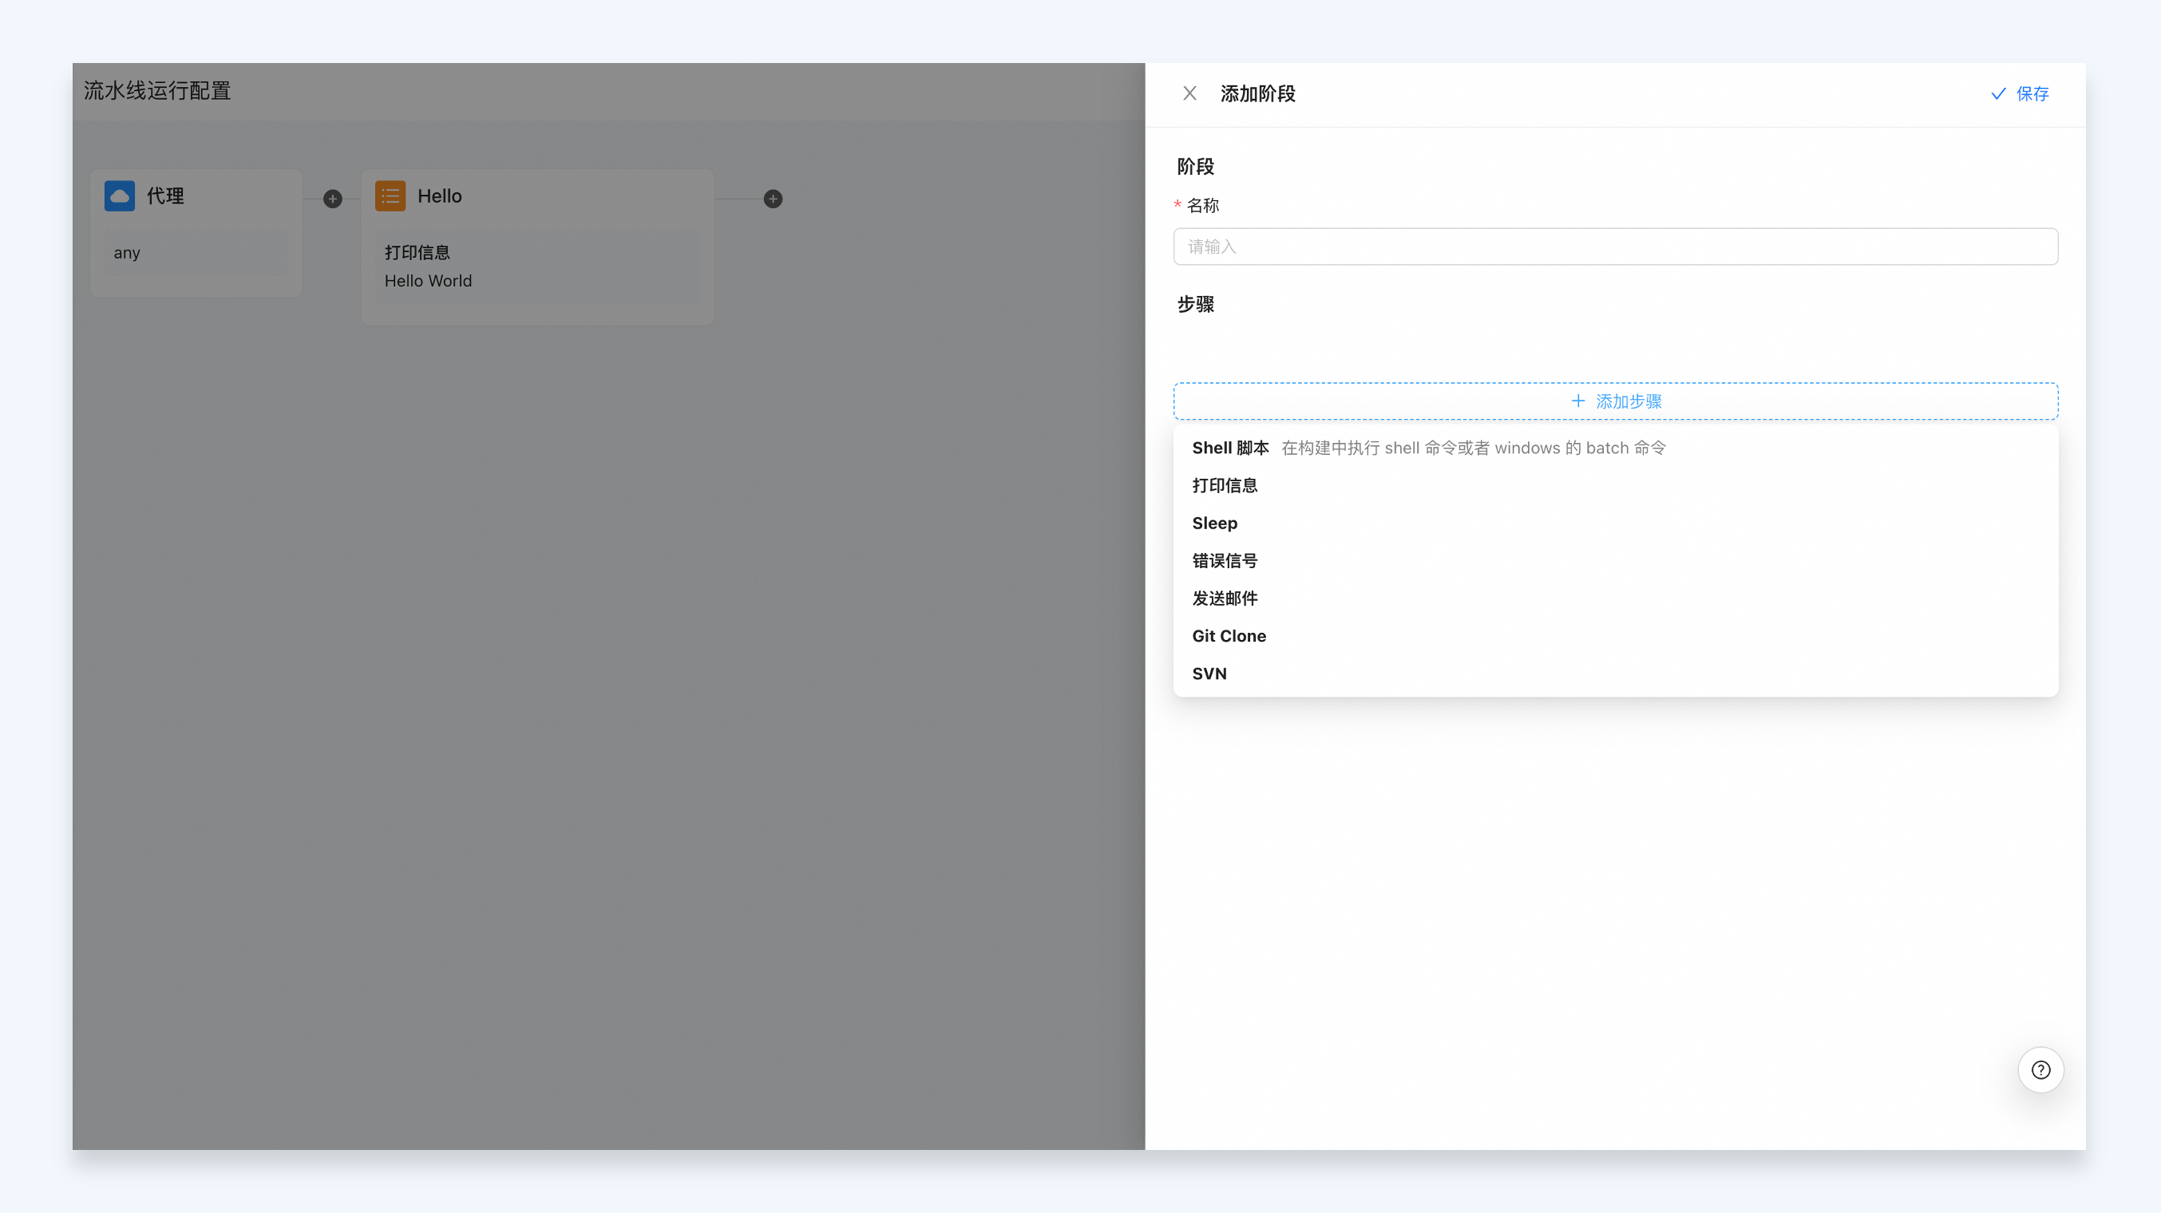Image resolution: width=2161 pixels, height=1213 pixels.
Task: Click the blue cloud icon on 代理 card
Action: [119, 196]
